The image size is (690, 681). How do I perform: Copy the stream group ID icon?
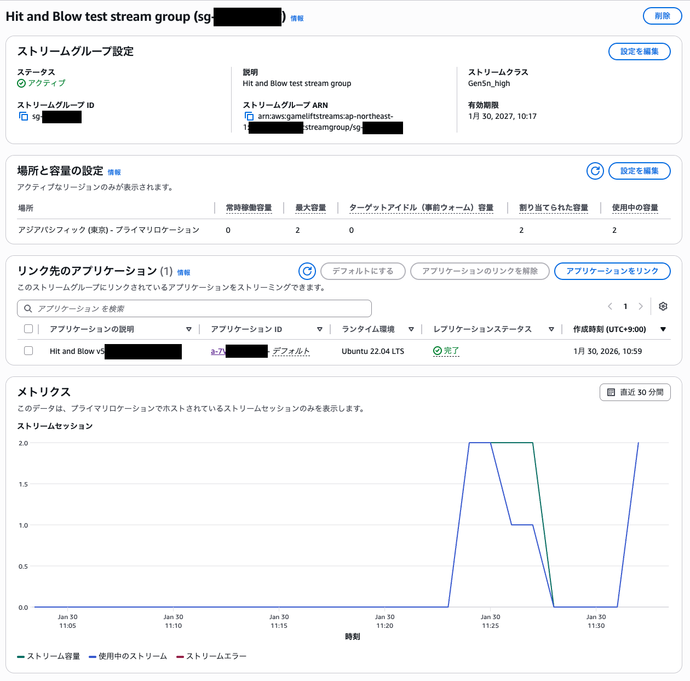(x=24, y=116)
